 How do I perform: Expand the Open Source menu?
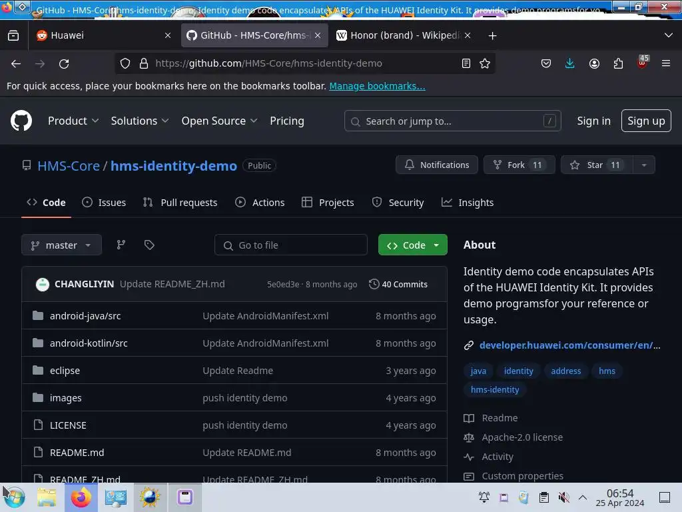219,121
